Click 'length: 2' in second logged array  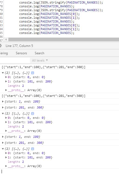[16, 126]
